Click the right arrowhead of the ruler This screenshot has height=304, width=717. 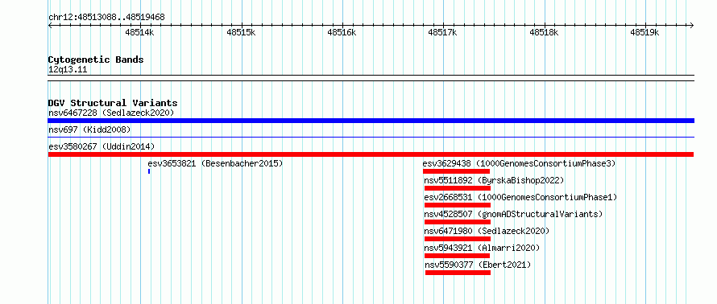pos(692,26)
